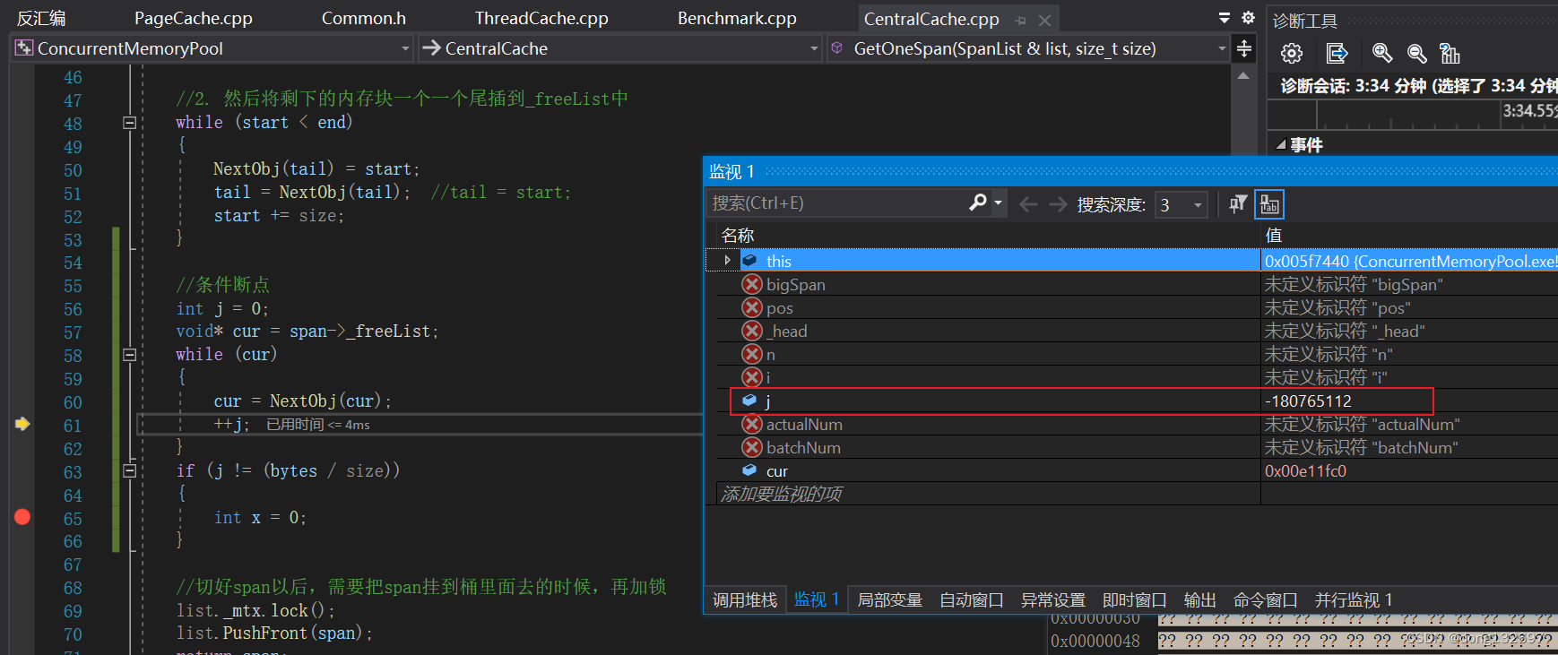Switch to the 反汇编 tab
Screen dimensions: 1558x655
tap(41, 19)
